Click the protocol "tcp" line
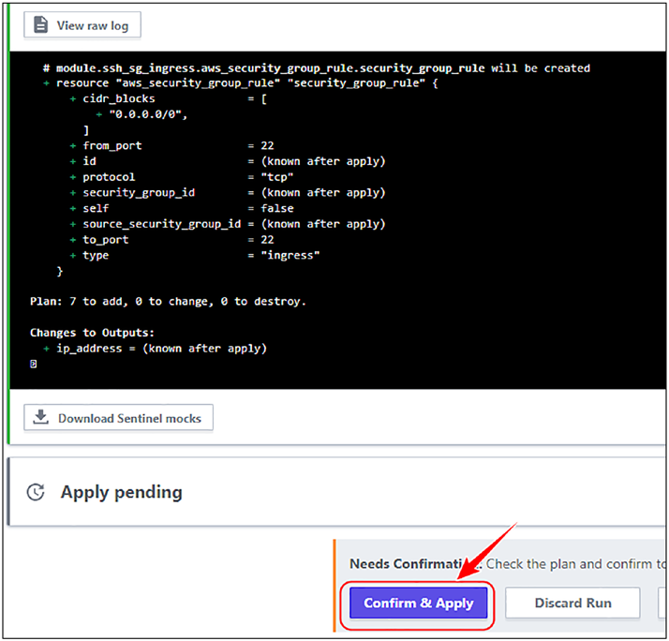Screen dimensions: 669x641 [182, 177]
